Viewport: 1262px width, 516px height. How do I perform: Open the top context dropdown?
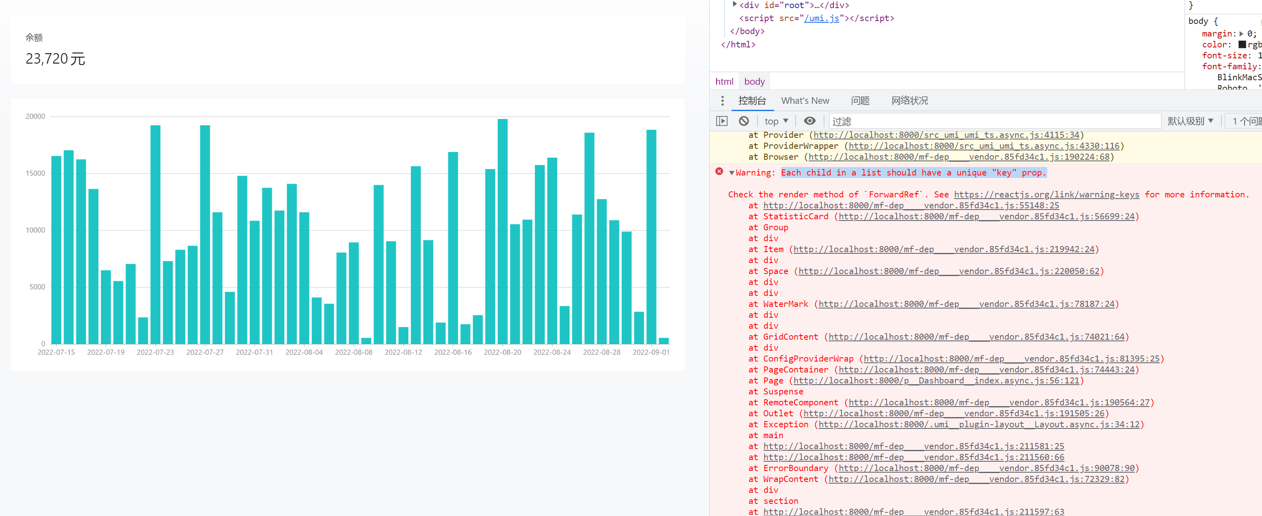click(x=776, y=121)
